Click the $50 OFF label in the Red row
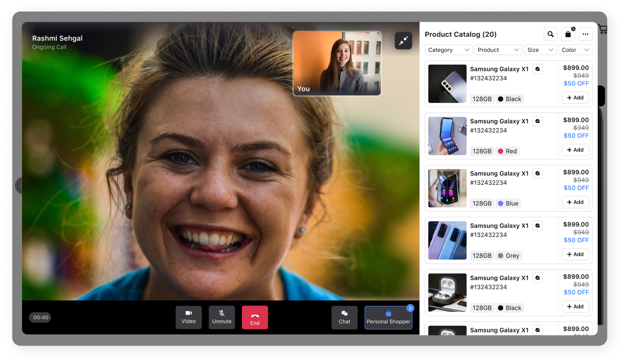 click(x=576, y=136)
